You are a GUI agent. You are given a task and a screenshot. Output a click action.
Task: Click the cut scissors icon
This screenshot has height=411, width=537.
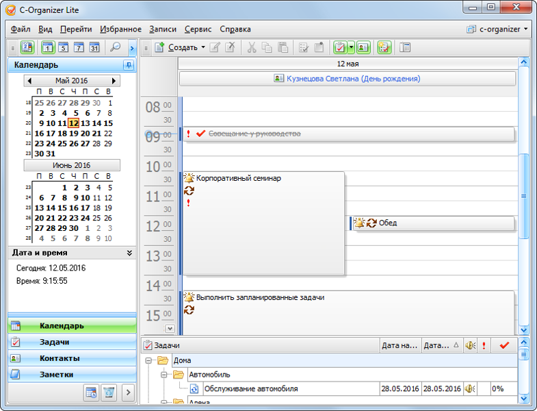tap(252, 47)
